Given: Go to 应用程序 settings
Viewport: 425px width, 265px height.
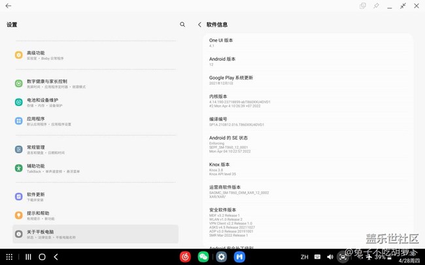Looking at the screenshot, I should [x=36, y=121].
